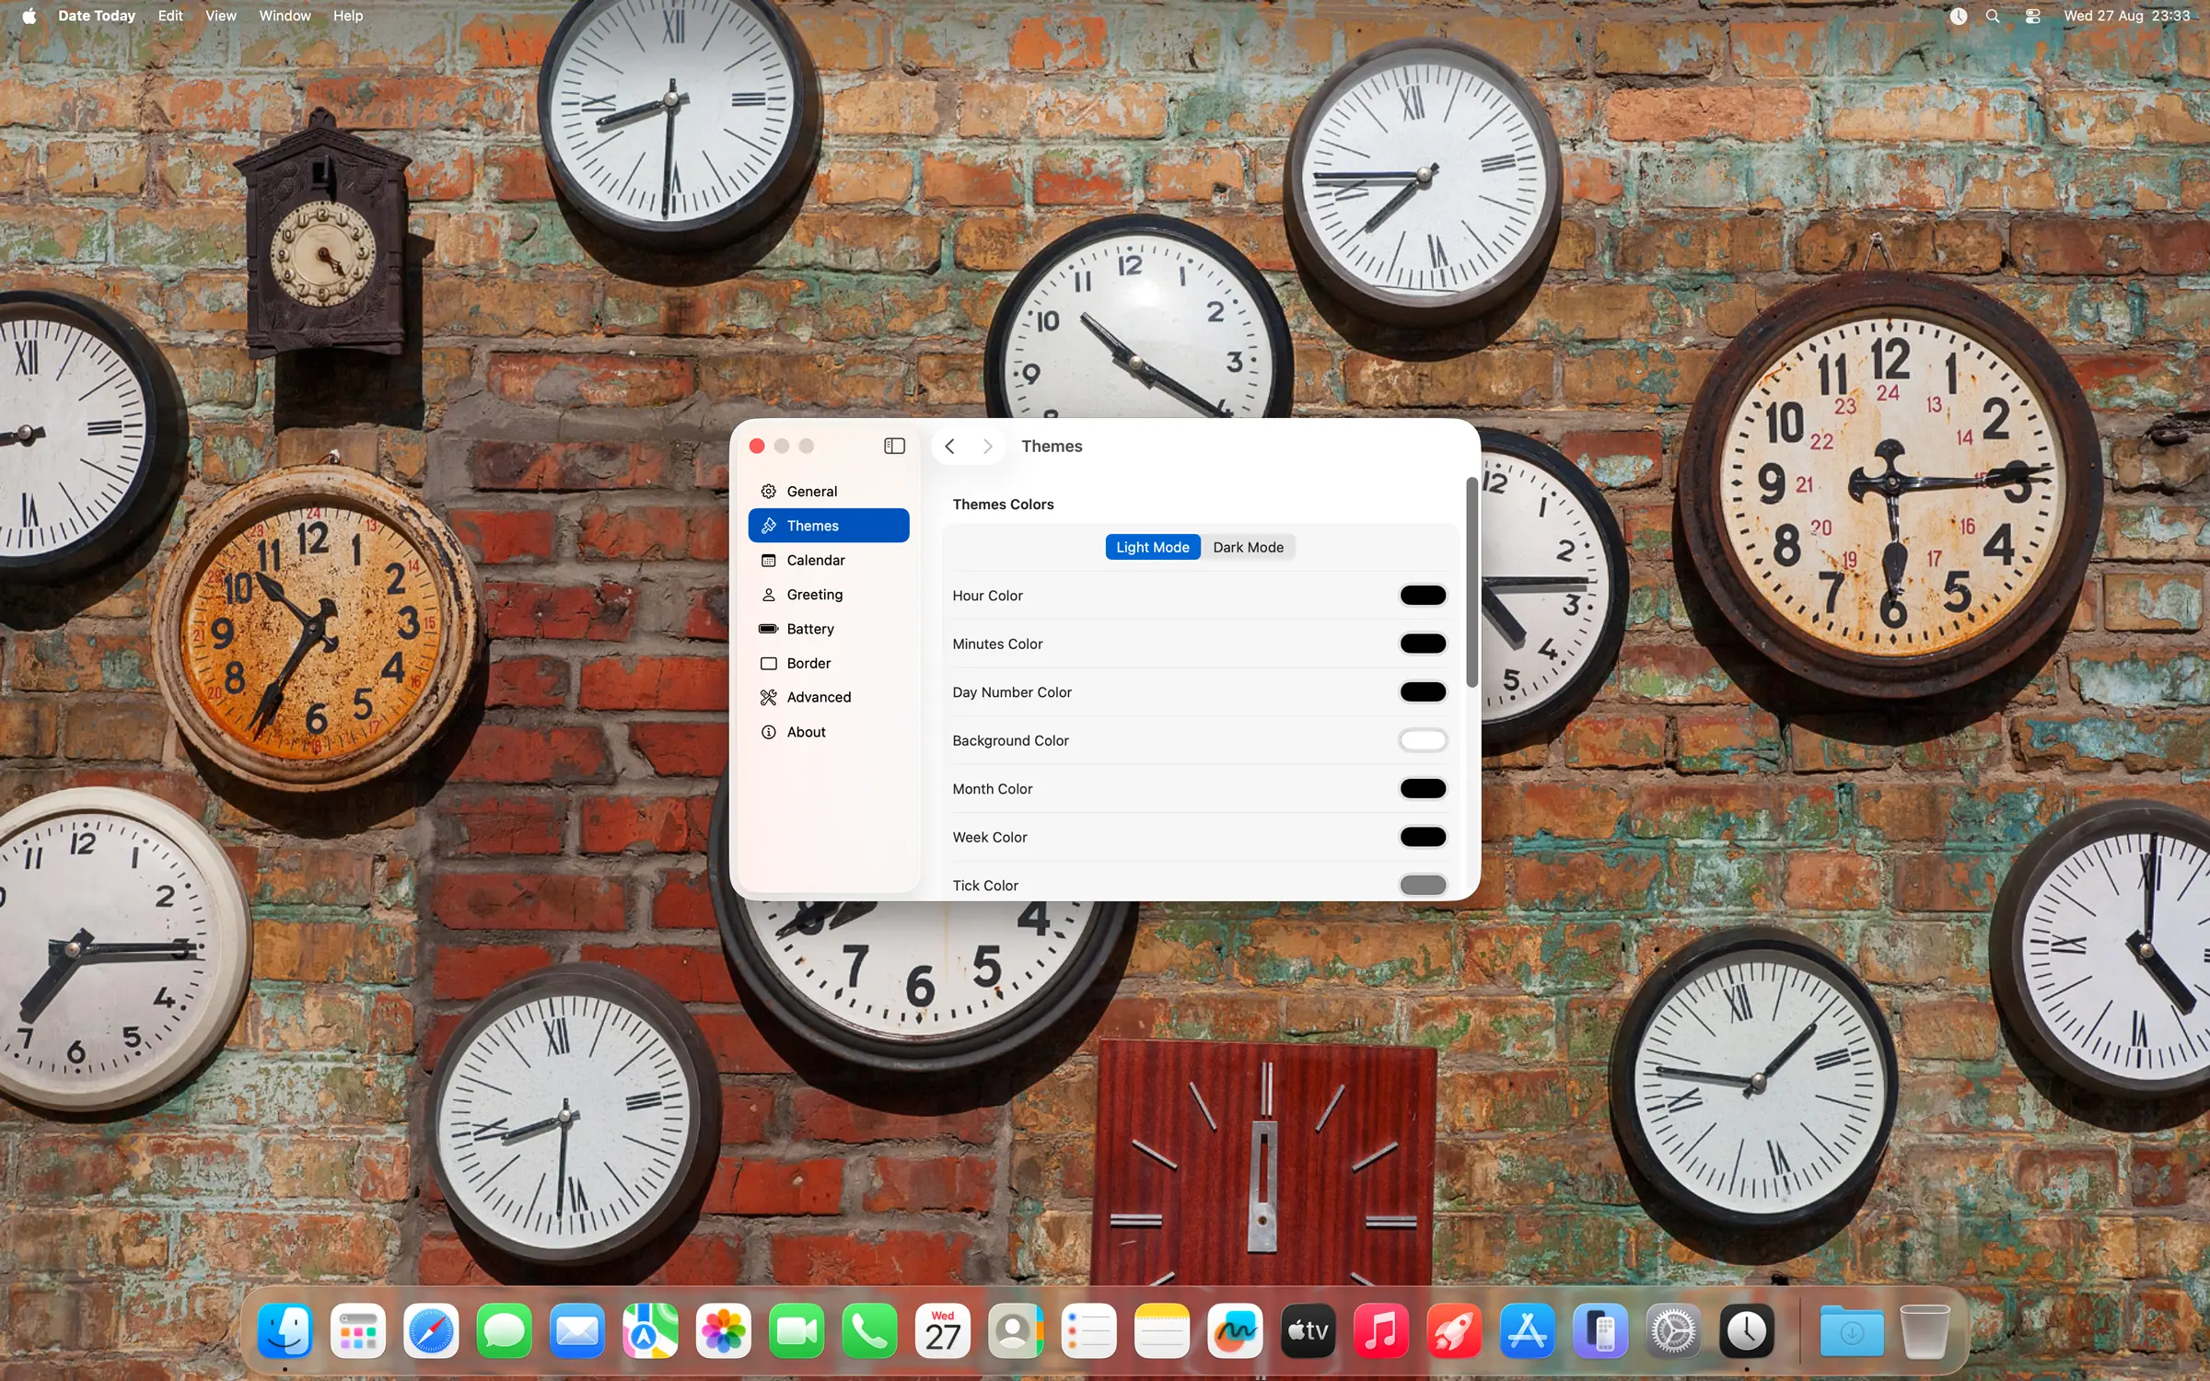The width and height of the screenshot is (2210, 1381).
Task: Open Battery settings in sidebar
Action: 828,629
